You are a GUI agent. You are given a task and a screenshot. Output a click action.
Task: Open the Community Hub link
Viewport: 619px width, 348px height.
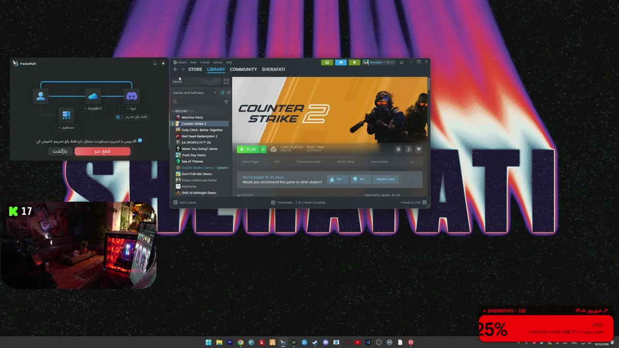(309, 162)
